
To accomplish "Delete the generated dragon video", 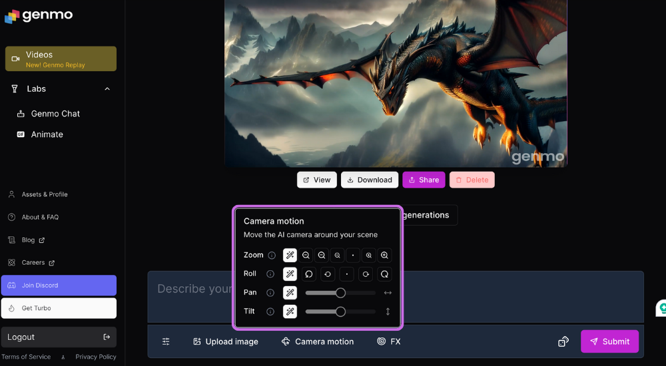I will 472,180.
